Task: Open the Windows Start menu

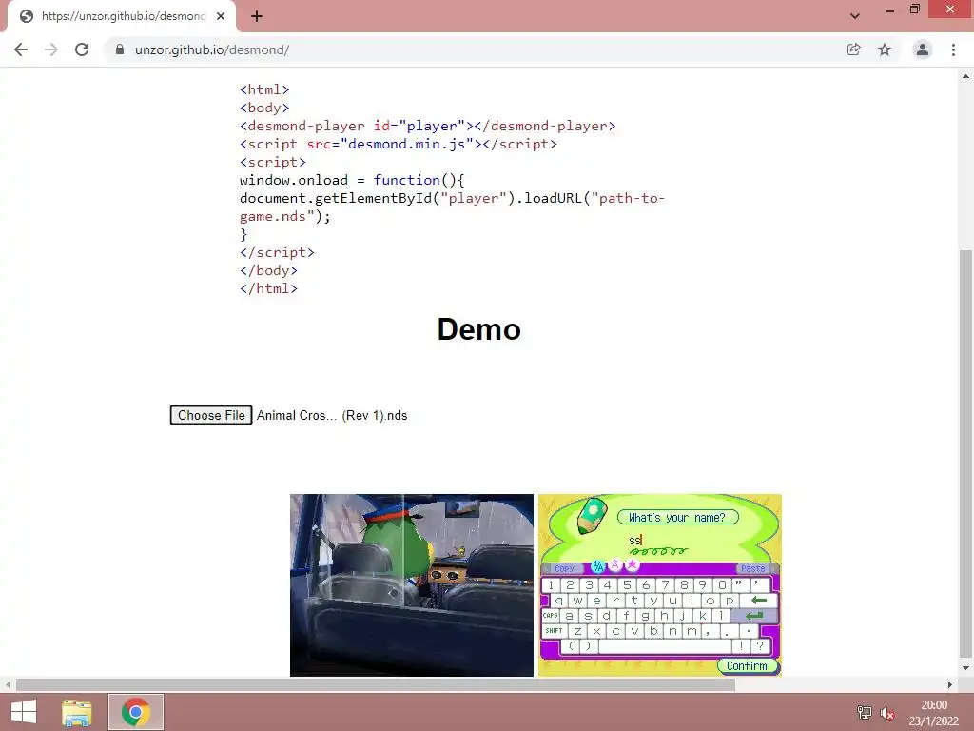Action: 24,712
